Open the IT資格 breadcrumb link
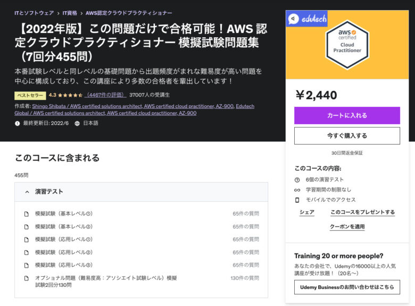The image size is (415, 306). 70,13
